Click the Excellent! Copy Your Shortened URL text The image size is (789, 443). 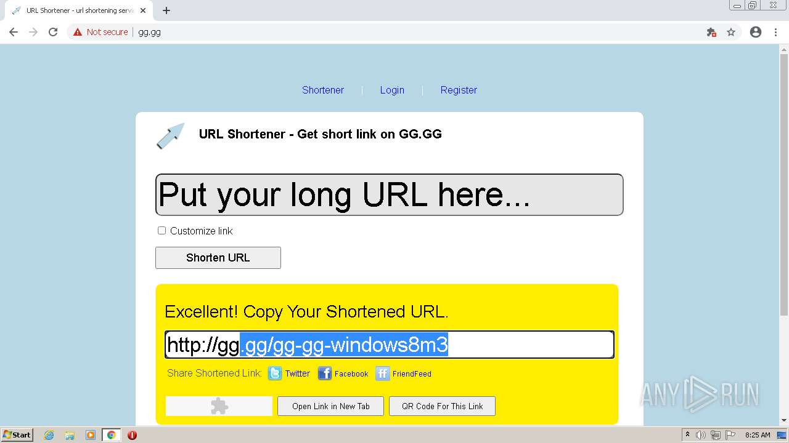click(x=306, y=311)
